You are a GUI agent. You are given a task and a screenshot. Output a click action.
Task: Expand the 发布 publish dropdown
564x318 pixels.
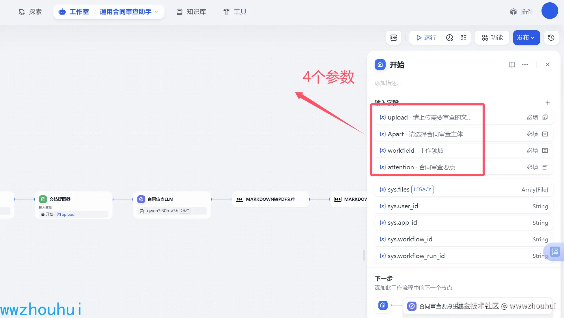pyautogui.click(x=526, y=38)
